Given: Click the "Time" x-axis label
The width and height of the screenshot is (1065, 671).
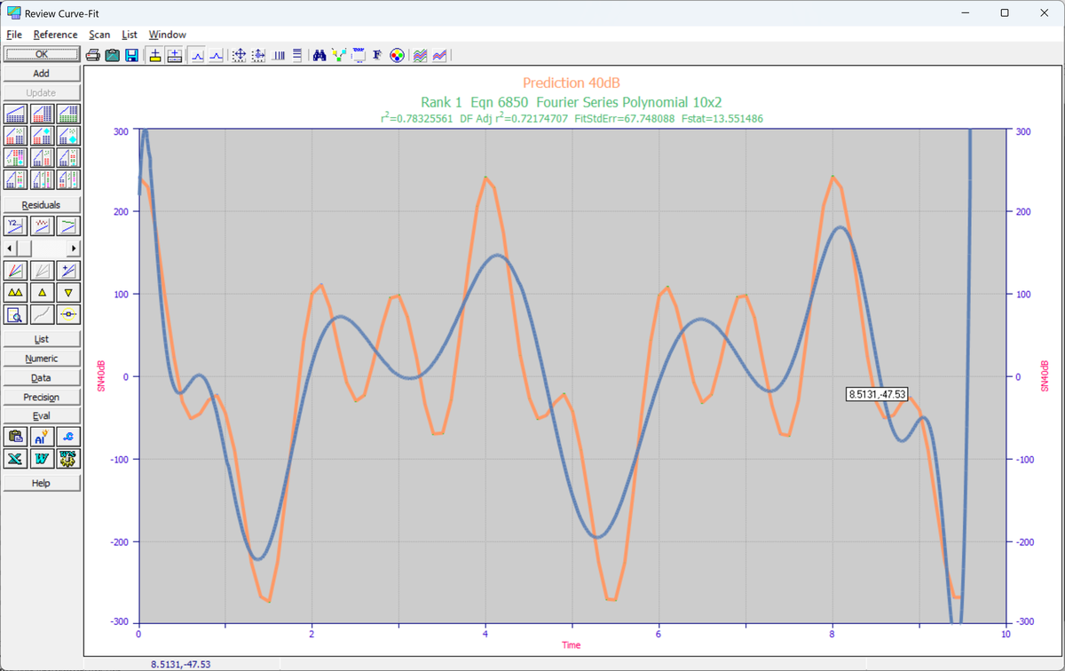Looking at the screenshot, I should [572, 645].
